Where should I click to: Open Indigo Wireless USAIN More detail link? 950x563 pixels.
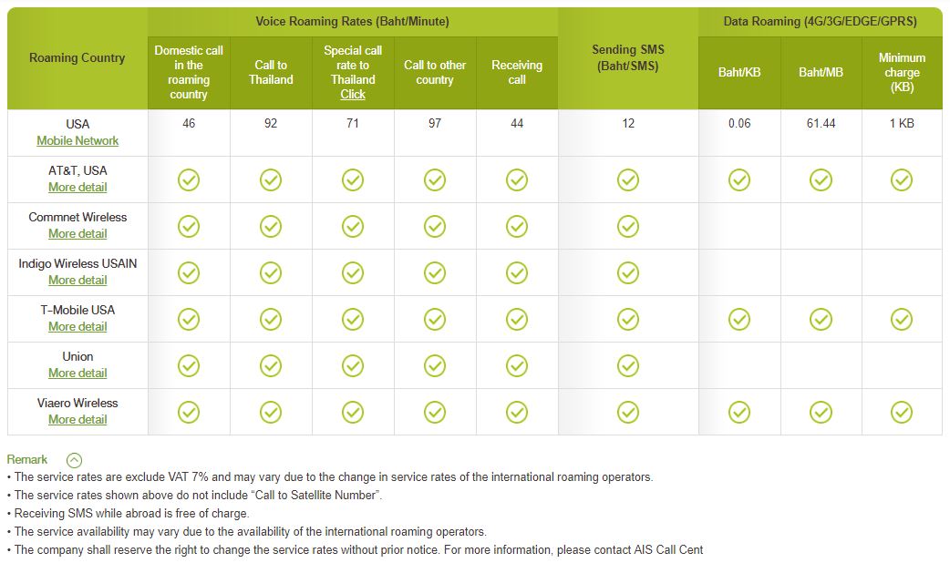(77, 281)
